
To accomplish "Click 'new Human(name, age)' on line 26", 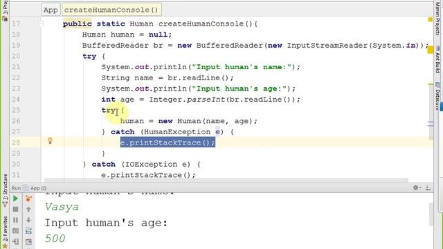I will pos(206,121).
